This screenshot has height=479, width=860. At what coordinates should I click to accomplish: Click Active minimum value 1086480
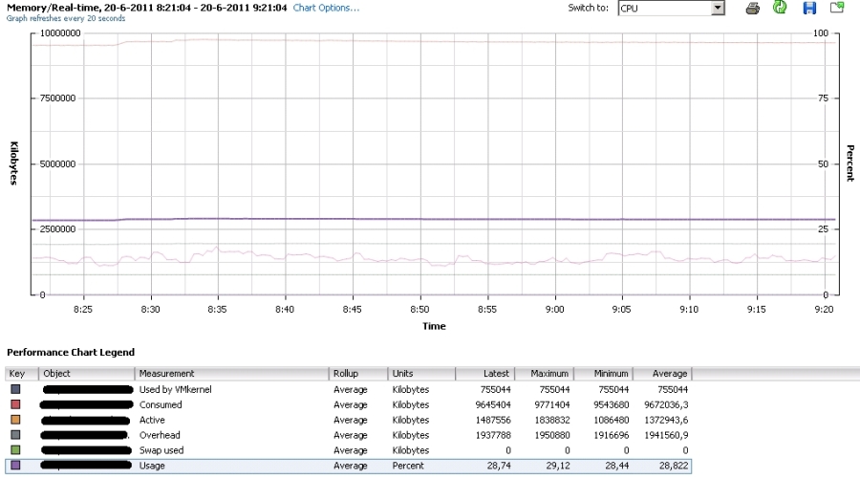coord(611,420)
